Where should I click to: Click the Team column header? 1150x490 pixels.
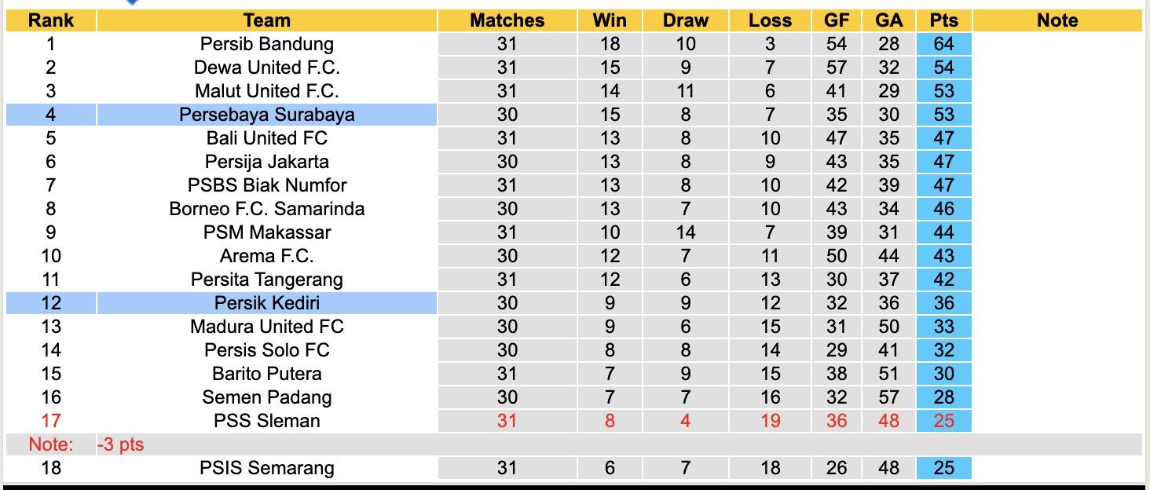tap(266, 20)
